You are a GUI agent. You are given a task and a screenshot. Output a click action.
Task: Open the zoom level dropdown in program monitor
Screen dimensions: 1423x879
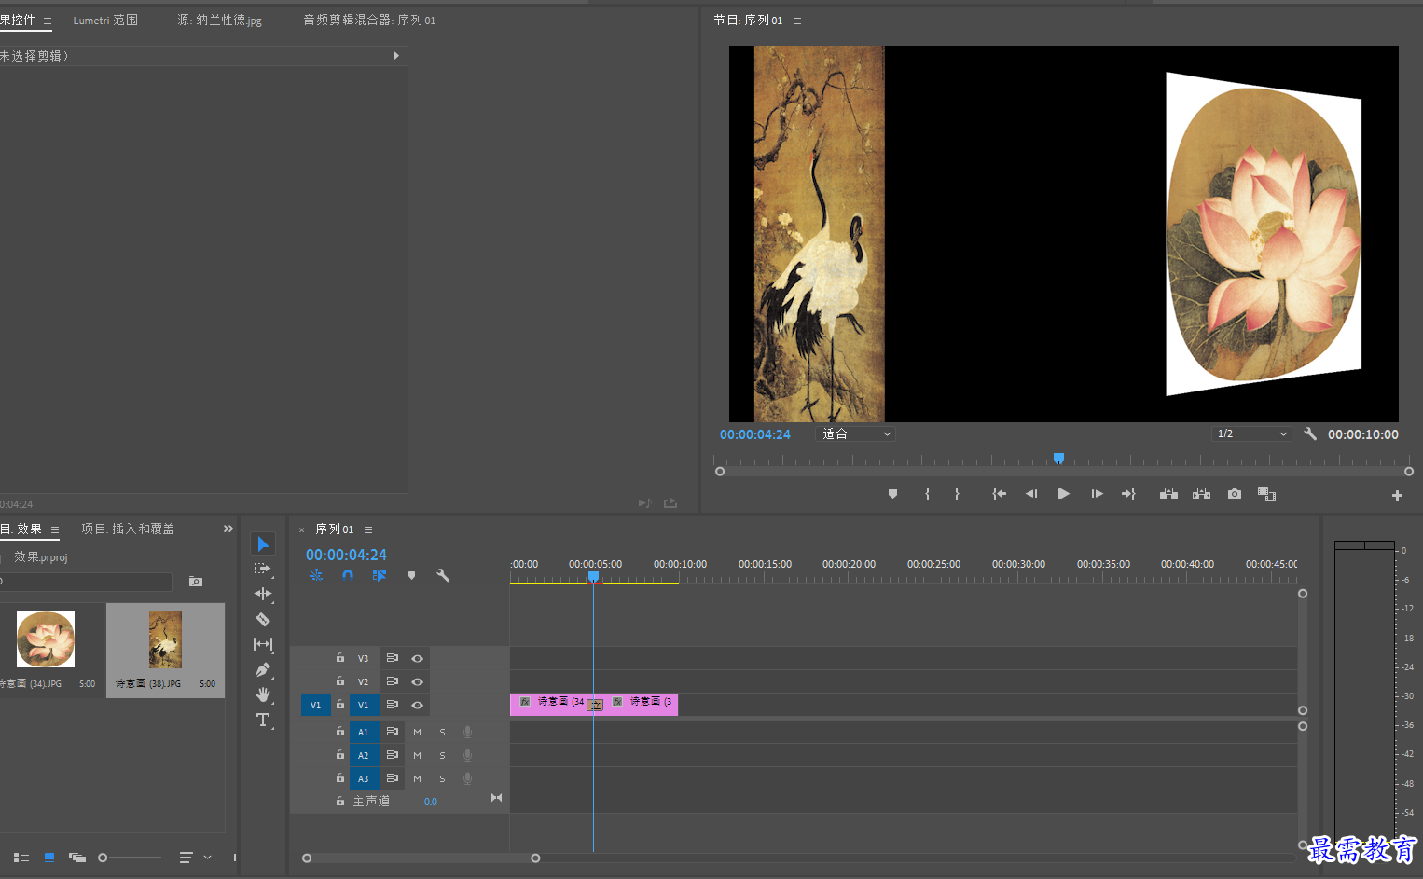click(x=856, y=433)
